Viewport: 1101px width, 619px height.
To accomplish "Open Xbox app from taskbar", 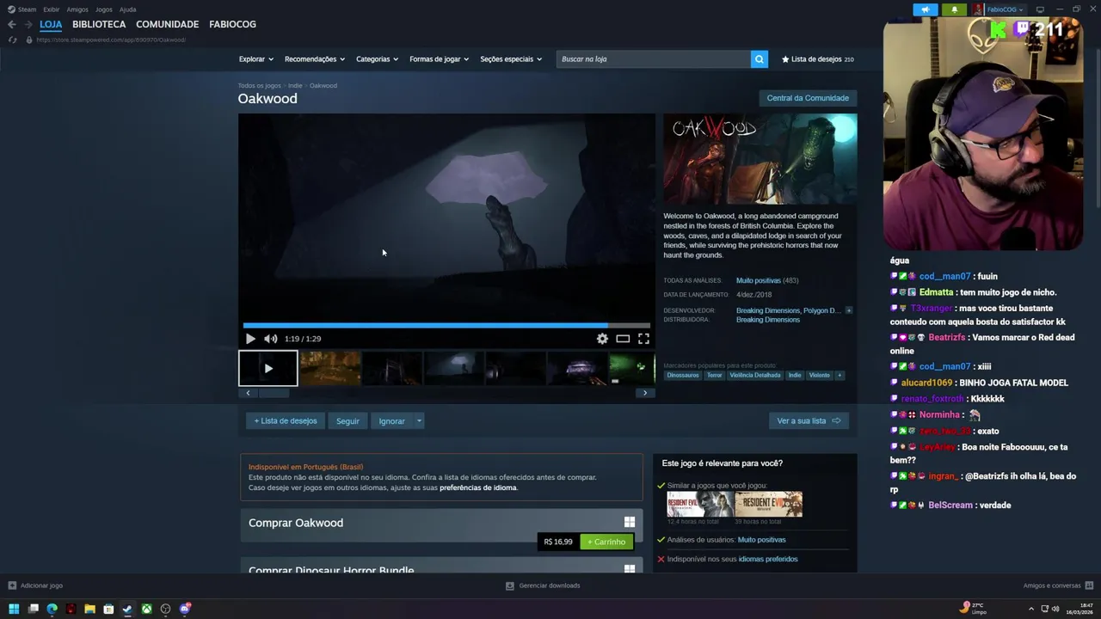I will pyautogui.click(x=147, y=609).
